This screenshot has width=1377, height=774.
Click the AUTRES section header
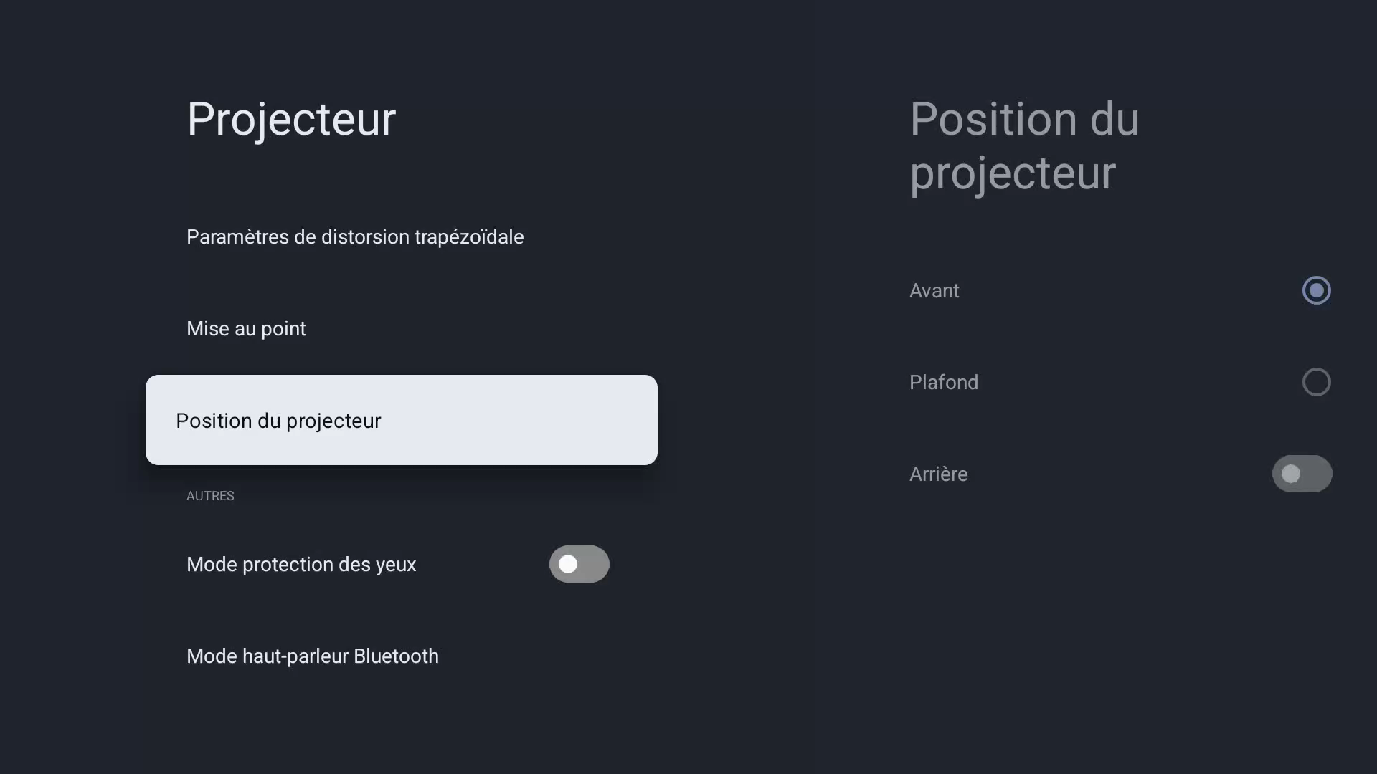pyautogui.click(x=210, y=496)
